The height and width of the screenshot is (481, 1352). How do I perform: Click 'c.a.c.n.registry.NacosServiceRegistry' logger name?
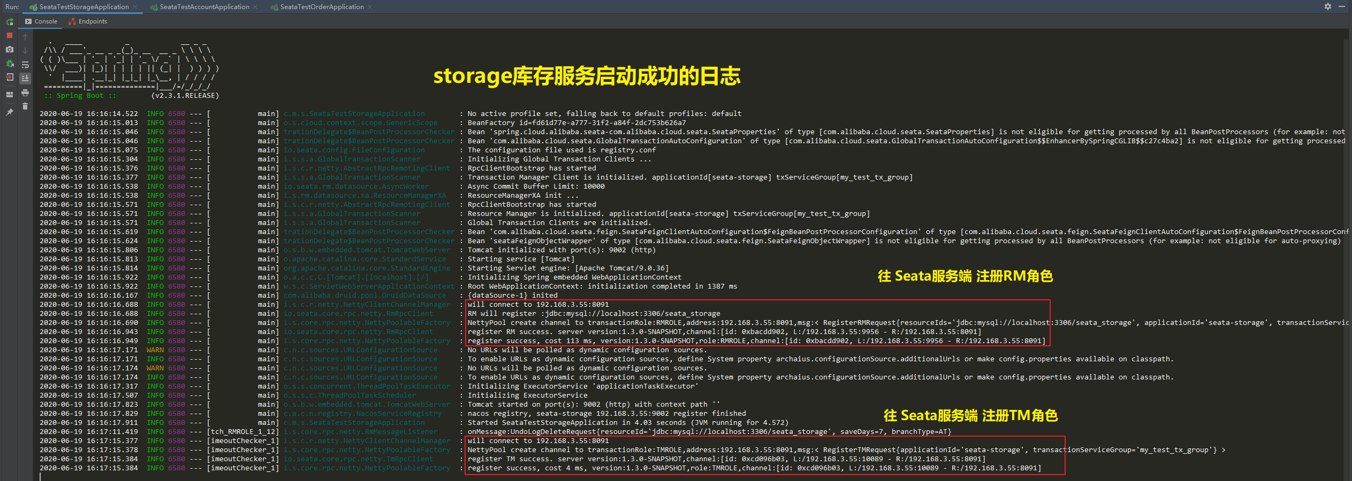tap(363, 414)
